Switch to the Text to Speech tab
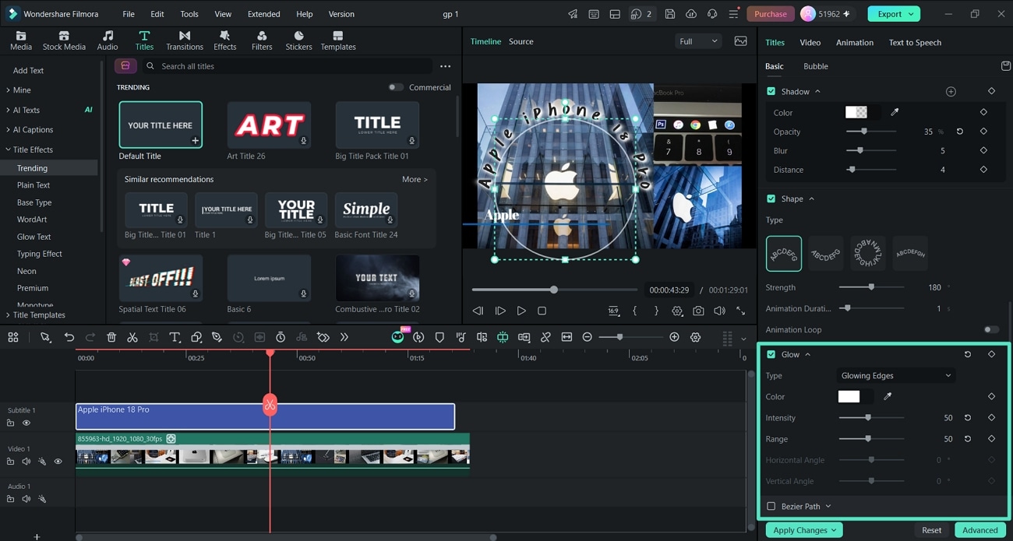This screenshot has width=1013, height=541. click(915, 42)
